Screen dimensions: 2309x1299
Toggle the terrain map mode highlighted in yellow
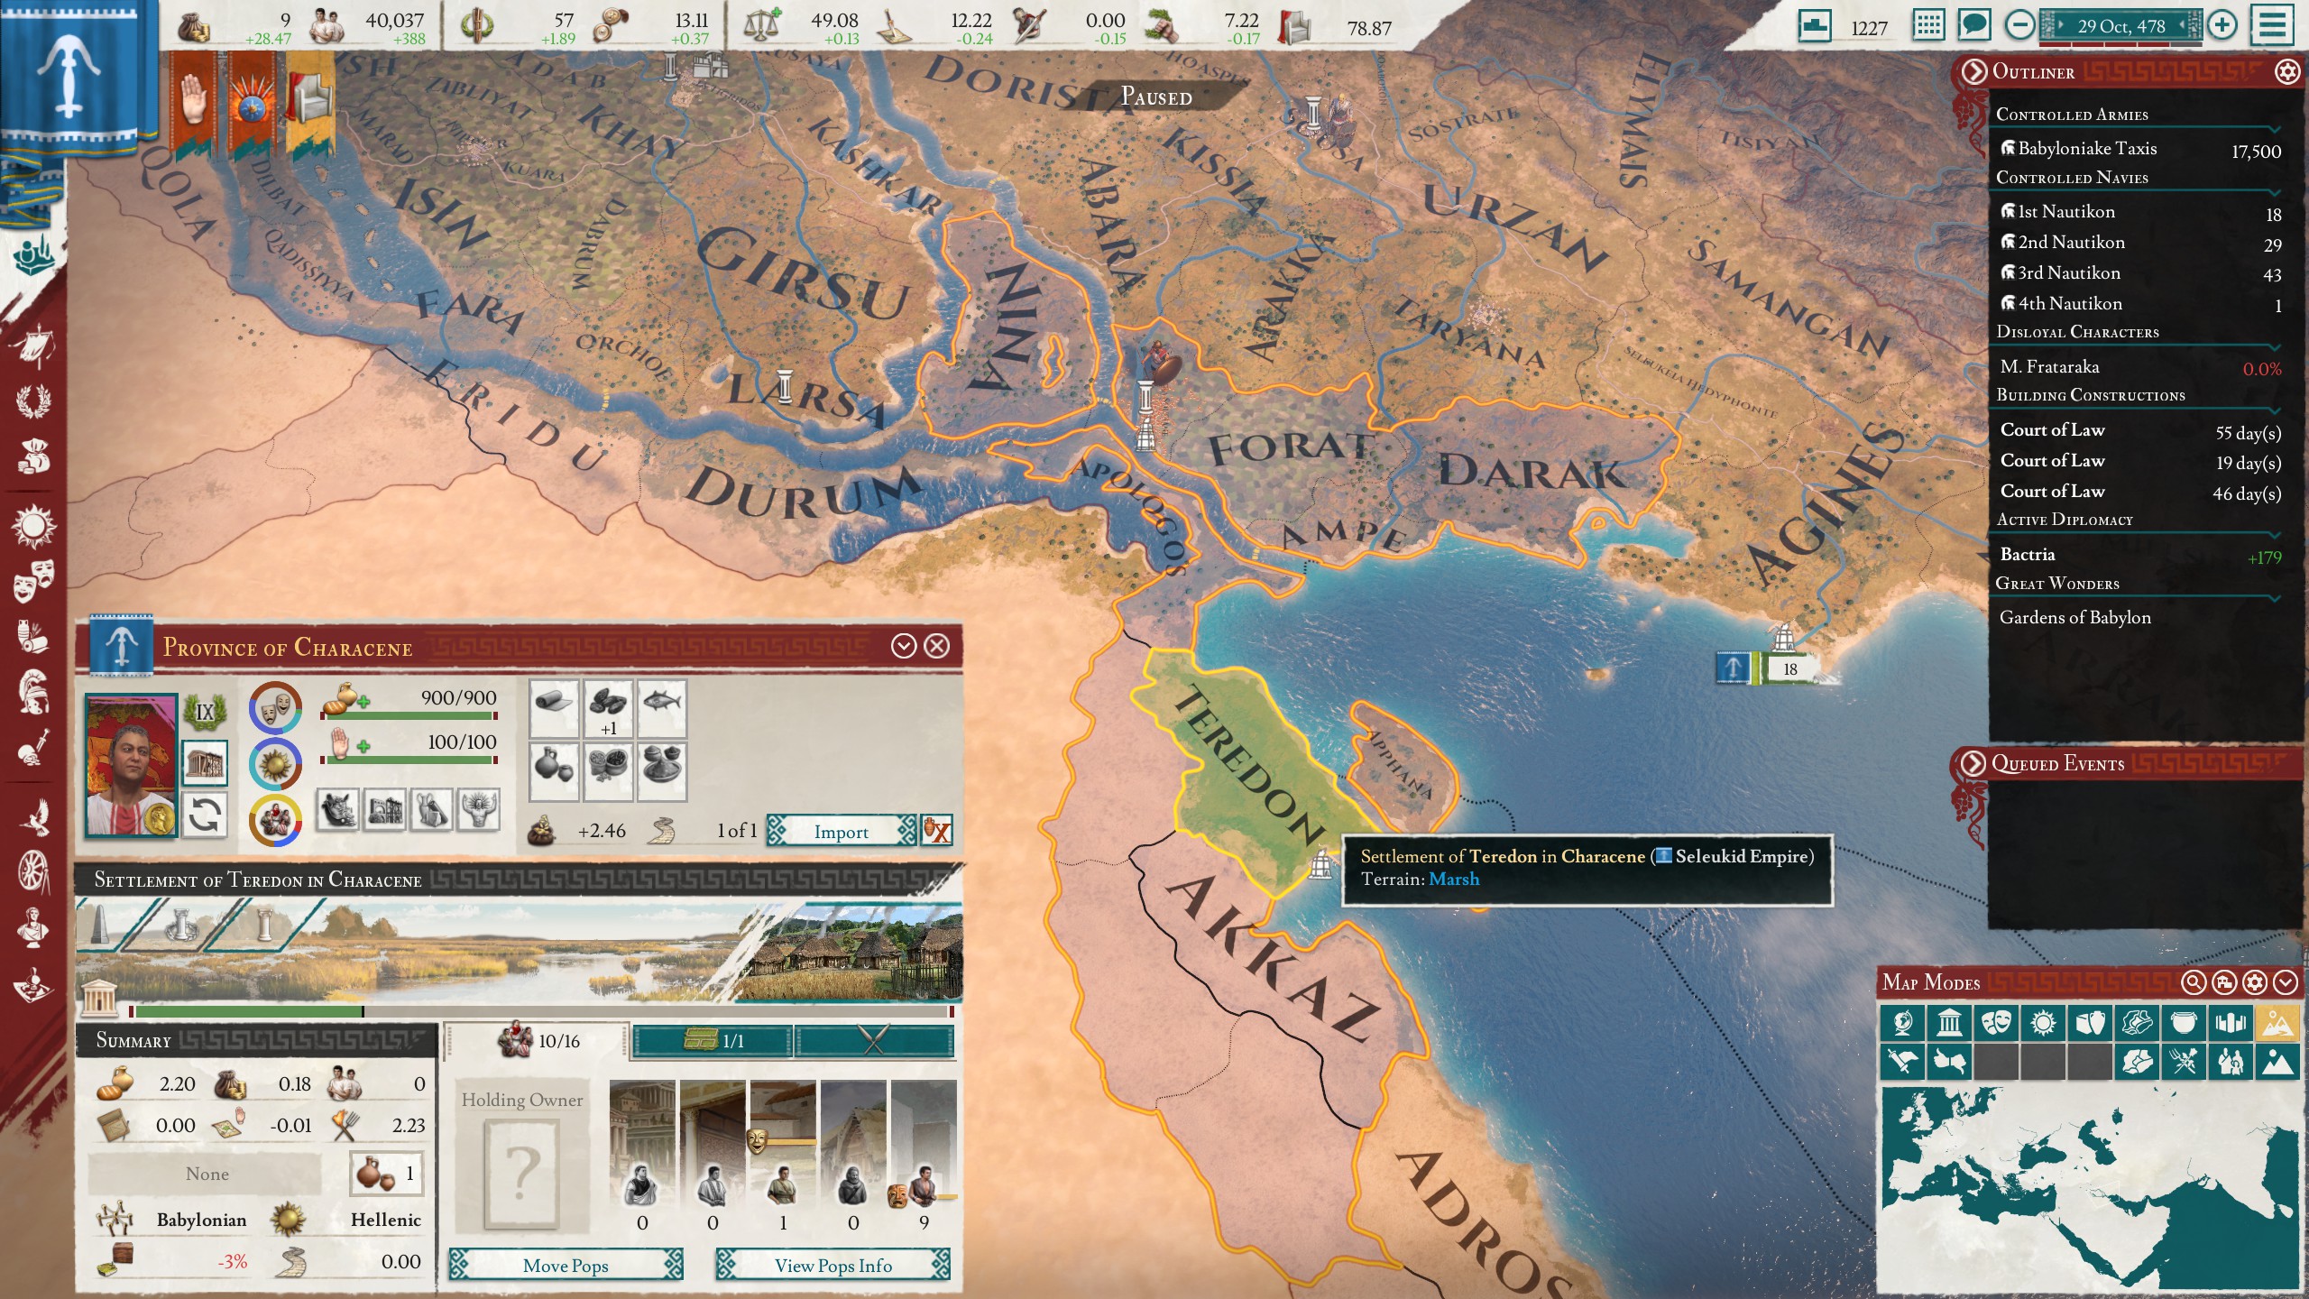(x=2276, y=1023)
